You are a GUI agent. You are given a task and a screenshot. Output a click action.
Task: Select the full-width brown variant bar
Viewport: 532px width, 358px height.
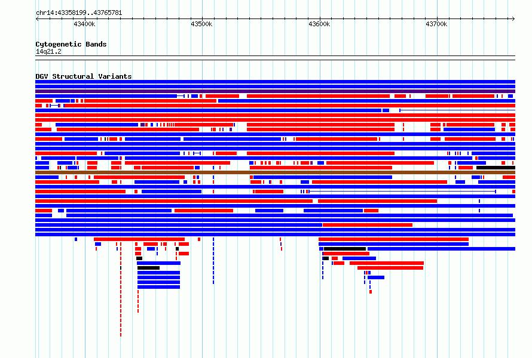click(x=275, y=172)
